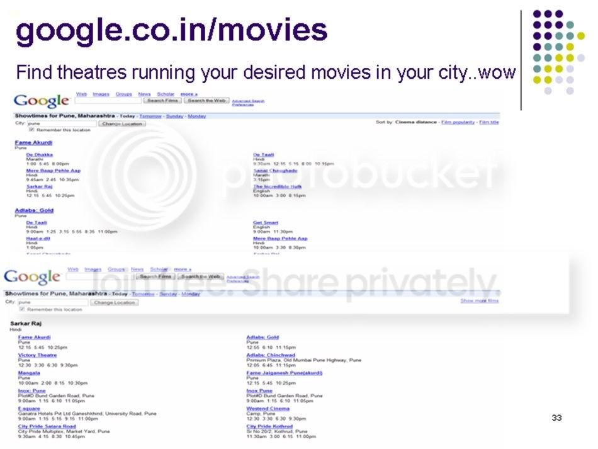The image size is (598, 449).
Task: Click the Show more films link
Action: (480, 300)
